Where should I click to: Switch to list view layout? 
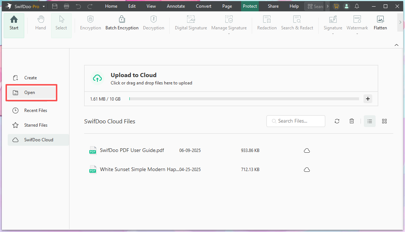(x=370, y=121)
